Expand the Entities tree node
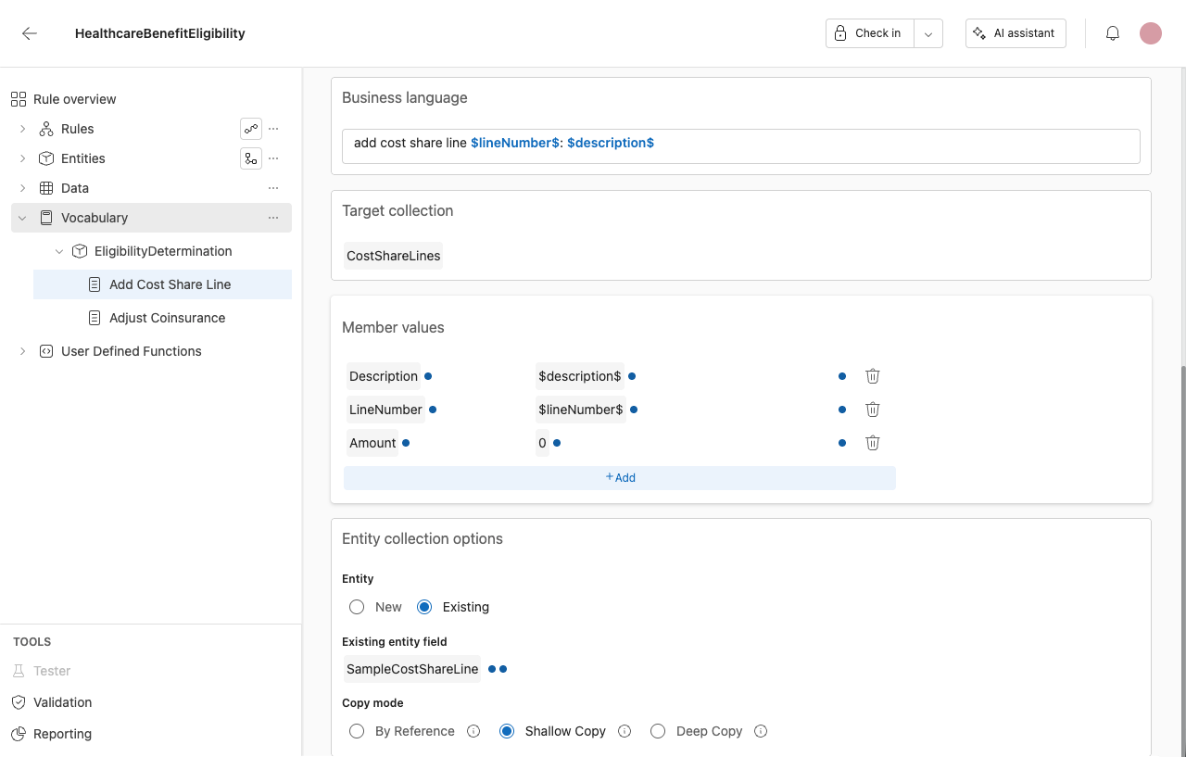Screen dimensions: 1186x757 (22, 158)
